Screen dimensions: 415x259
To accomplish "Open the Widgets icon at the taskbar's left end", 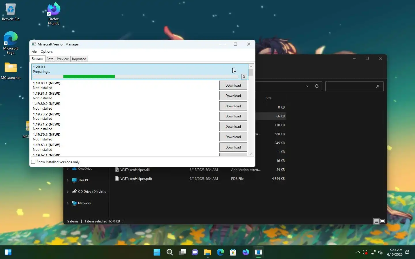I will [x=8, y=252].
